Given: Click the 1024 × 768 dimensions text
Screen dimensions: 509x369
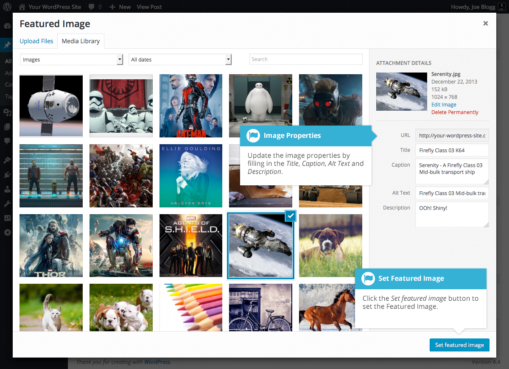Looking at the screenshot, I should pyautogui.click(x=445, y=97).
